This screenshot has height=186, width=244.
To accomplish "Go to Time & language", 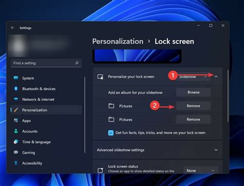I will (x=46, y=142).
